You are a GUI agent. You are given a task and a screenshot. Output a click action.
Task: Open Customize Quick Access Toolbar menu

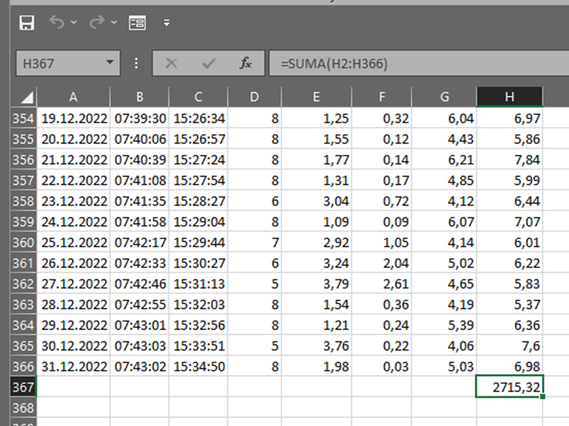pyautogui.click(x=167, y=23)
